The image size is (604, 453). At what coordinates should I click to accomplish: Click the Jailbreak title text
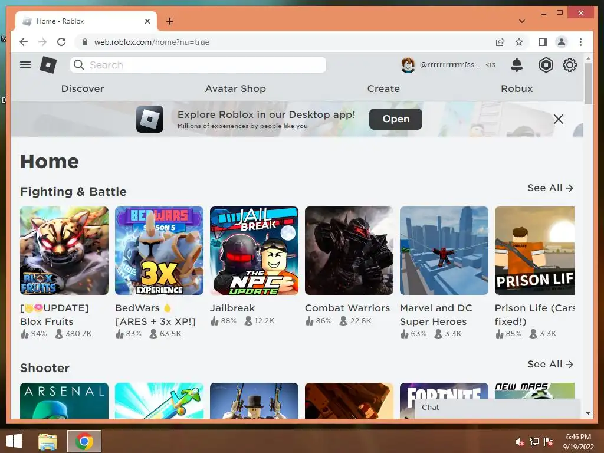coord(232,308)
